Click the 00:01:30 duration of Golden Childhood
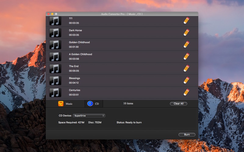This screenshot has width=244, height=152. pyautogui.click(x=74, y=47)
